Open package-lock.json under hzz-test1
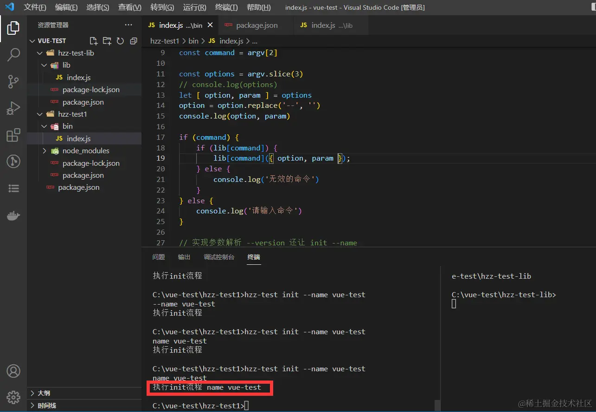Viewport: 596px width, 412px height. tap(91, 163)
